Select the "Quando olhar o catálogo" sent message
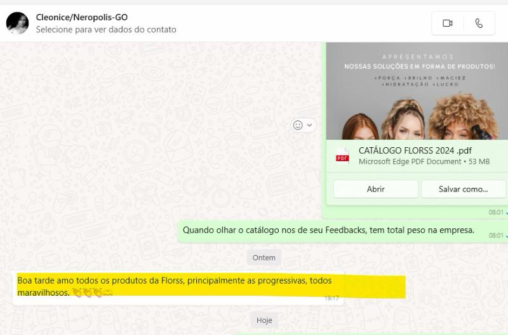This screenshot has height=335, width=508. pyautogui.click(x=328, y=230)
